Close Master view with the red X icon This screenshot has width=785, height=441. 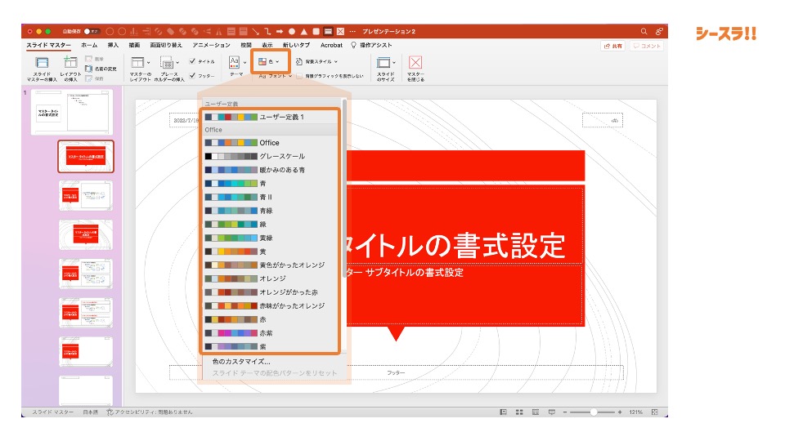(x=415, y=62)
